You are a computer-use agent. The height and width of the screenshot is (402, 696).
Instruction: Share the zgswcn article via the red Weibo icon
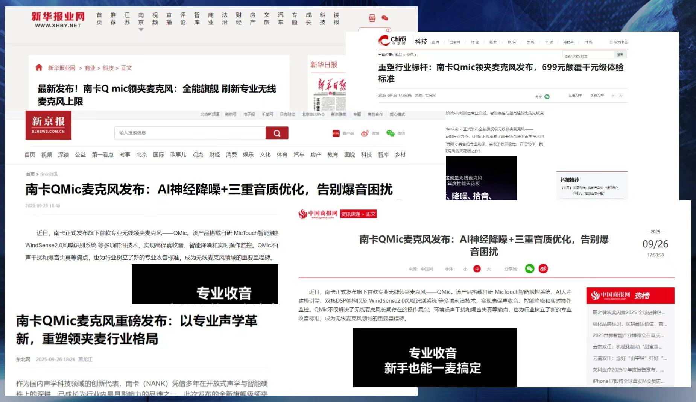point(543,268)
